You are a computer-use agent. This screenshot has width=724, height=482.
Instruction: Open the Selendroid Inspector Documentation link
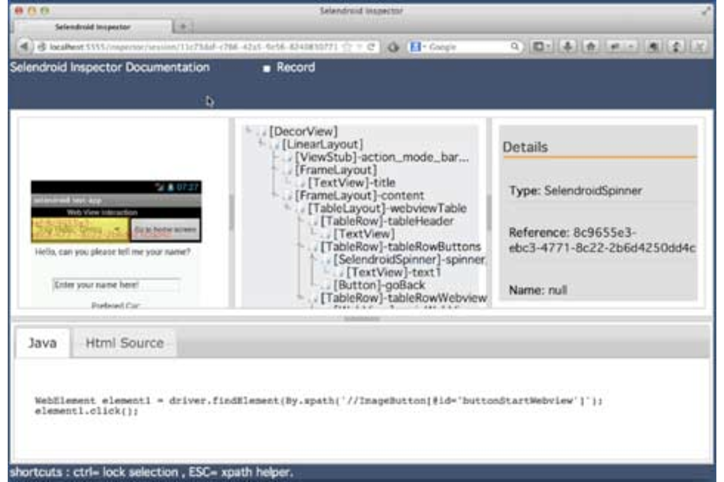(x=110, y=67)
